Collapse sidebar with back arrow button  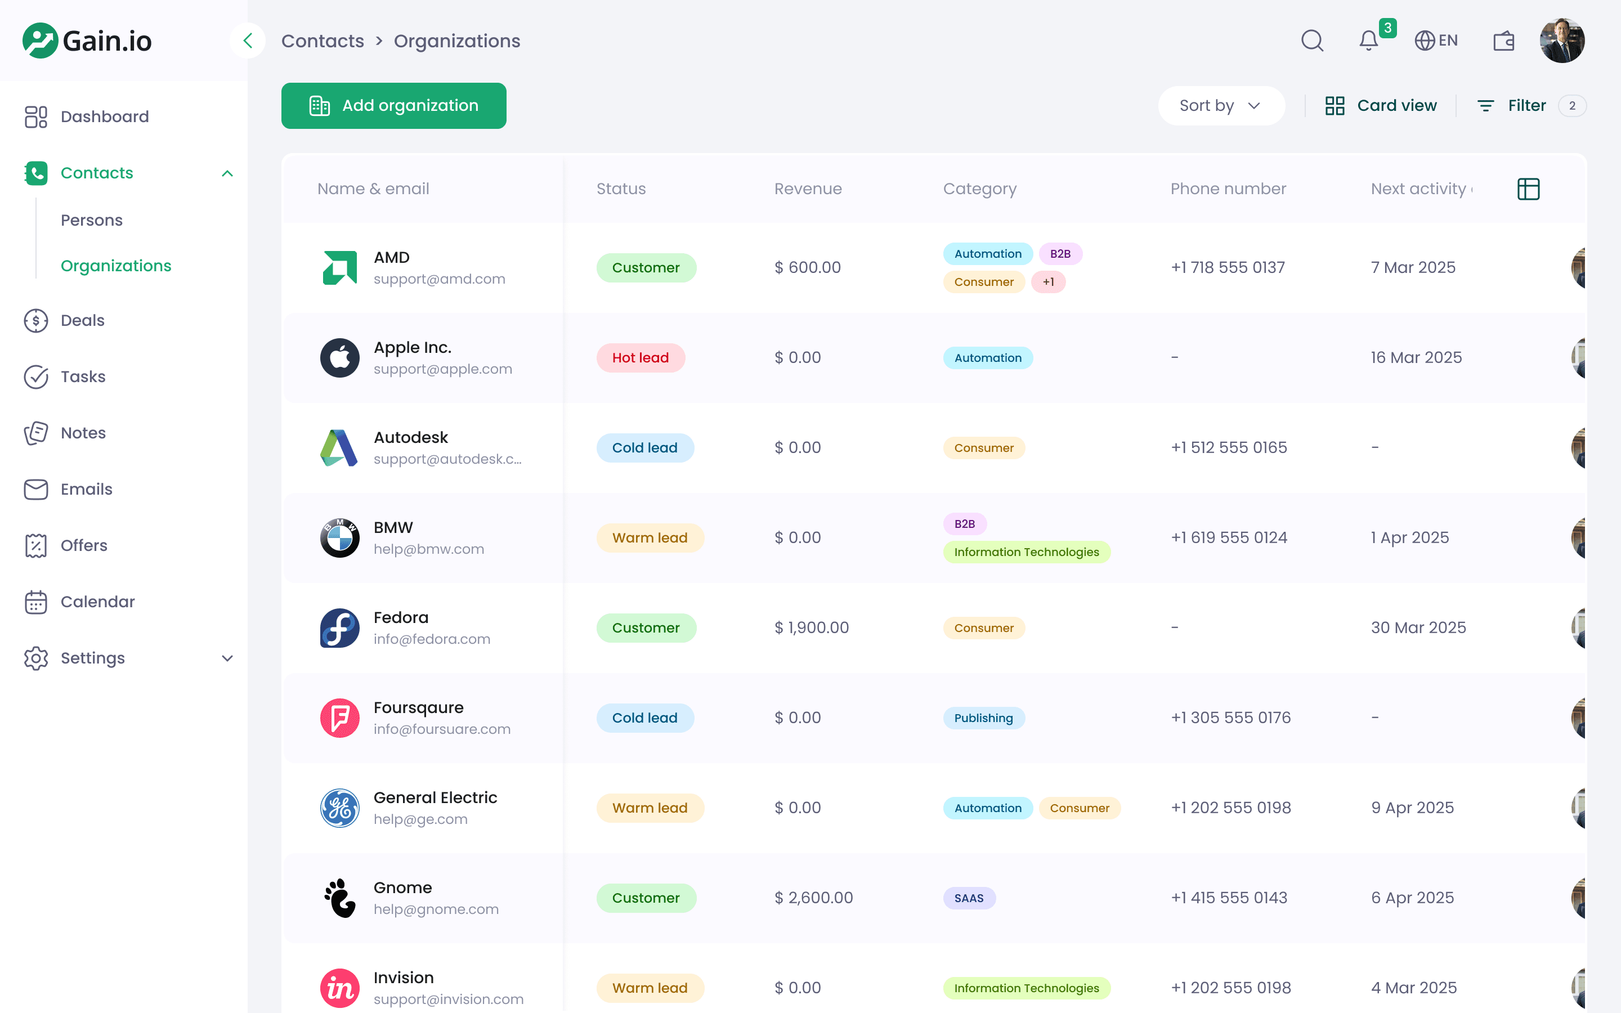[248, 41]
